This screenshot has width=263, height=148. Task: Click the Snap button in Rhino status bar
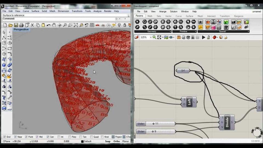(108, 141)
